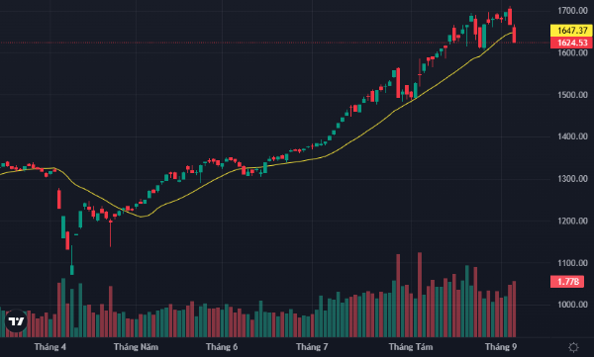Click the Tháng 4 time axis label

point(50,347)
